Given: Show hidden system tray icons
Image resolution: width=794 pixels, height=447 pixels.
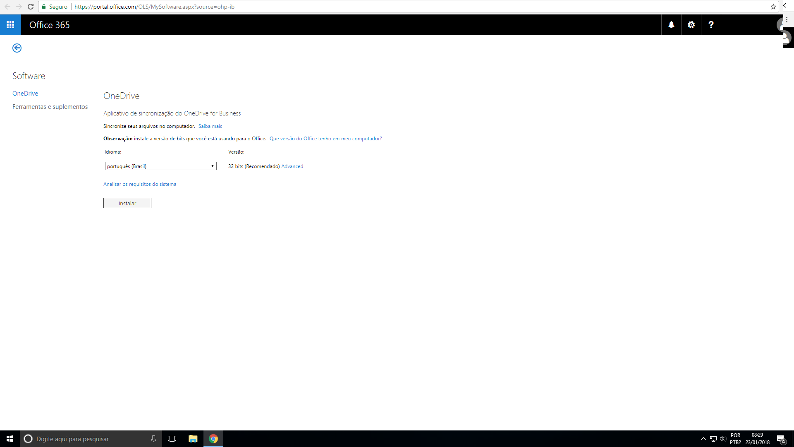Looking at the screenshot, I should (703, 439).
